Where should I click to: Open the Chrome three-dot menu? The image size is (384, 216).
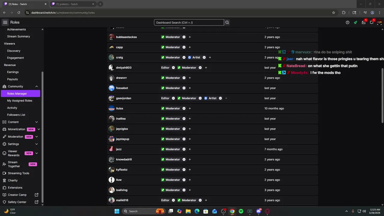click(379, 13)
